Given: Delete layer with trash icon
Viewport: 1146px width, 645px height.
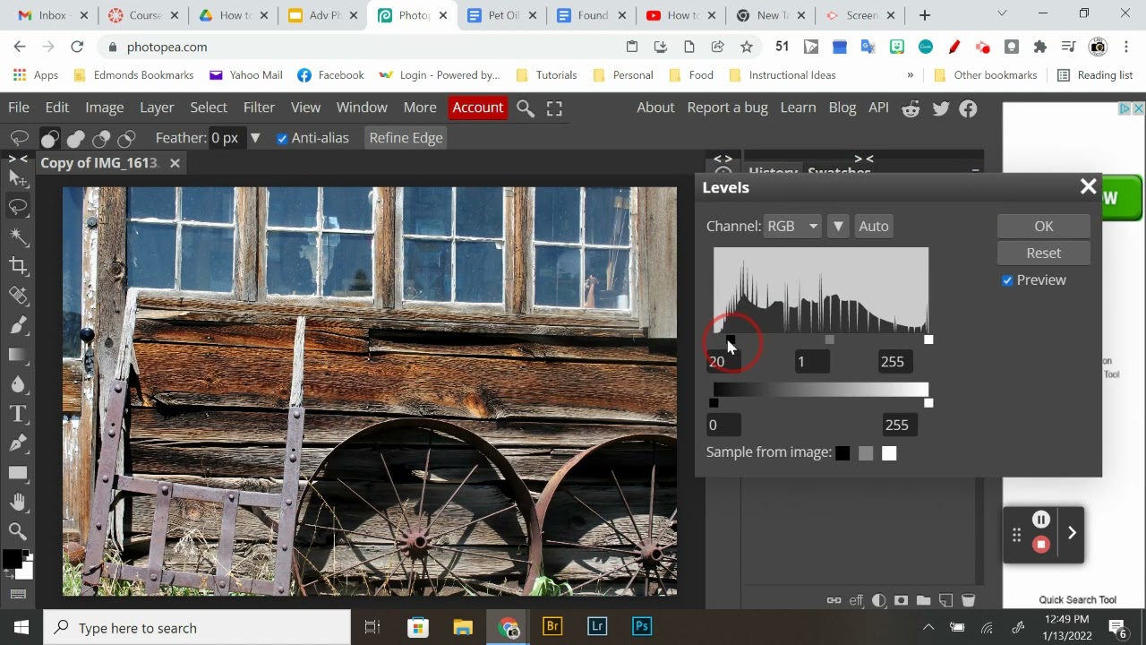Looking at the screenshot, I should 968,600.
